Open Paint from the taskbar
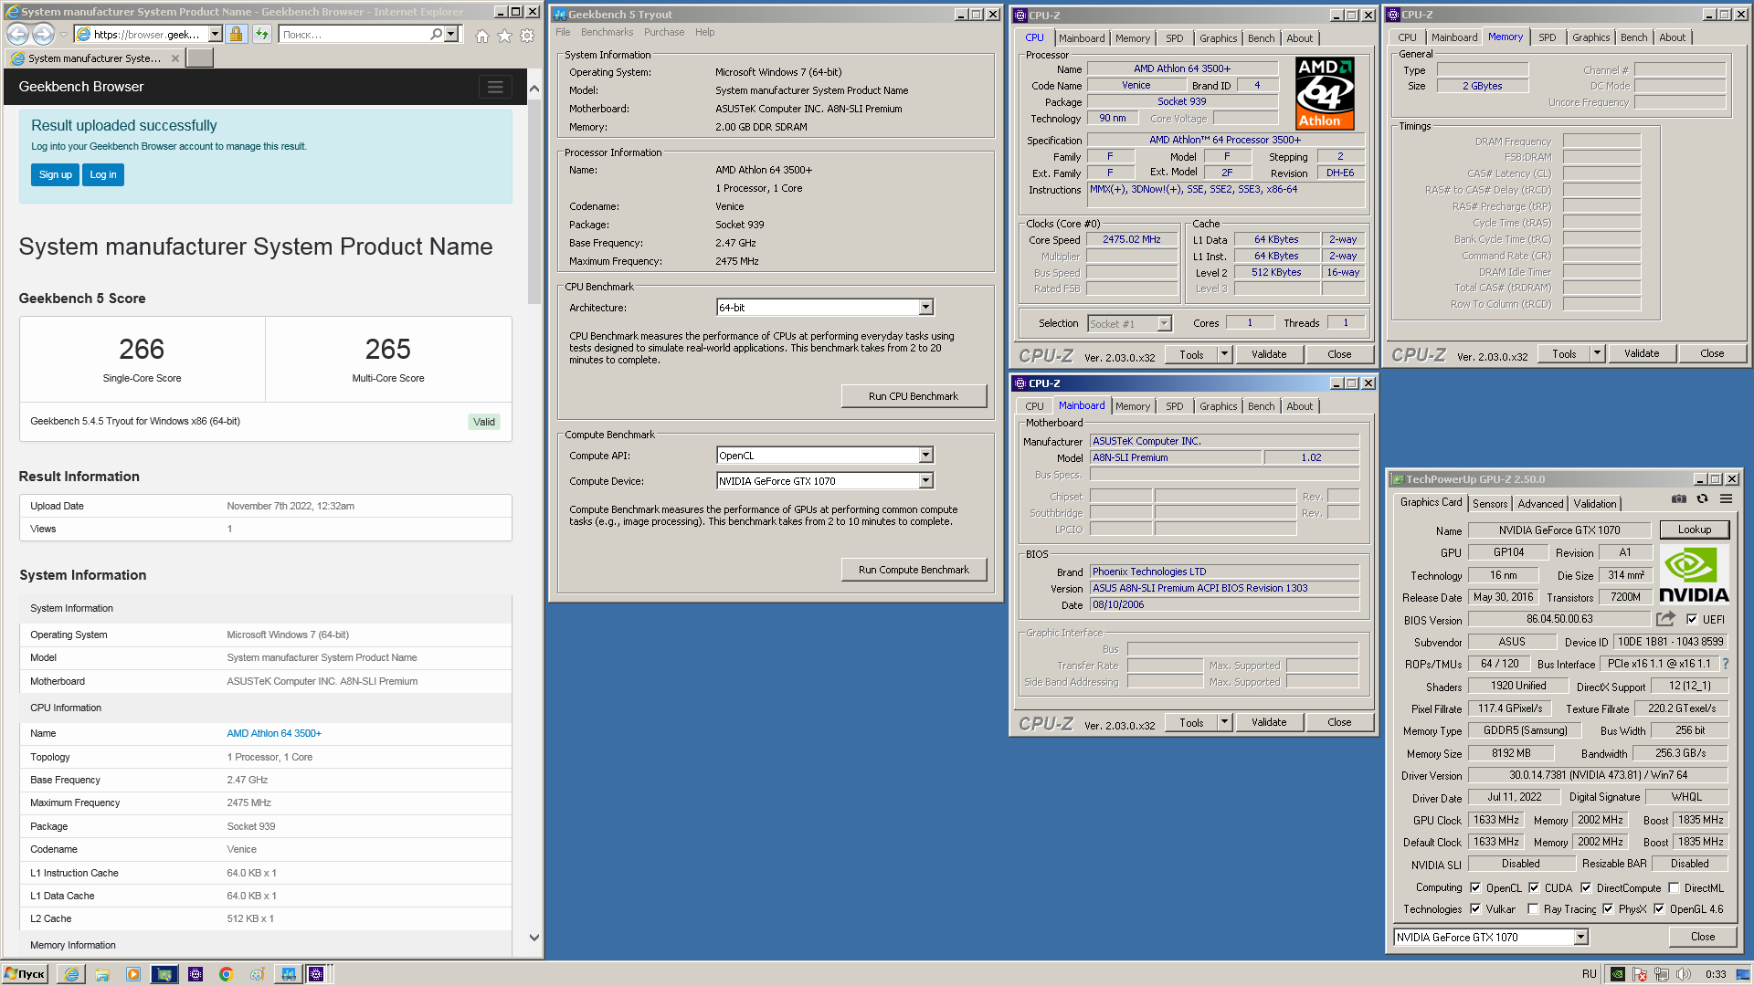This screenshot has width=1754, height=986. tap(257, 974)
